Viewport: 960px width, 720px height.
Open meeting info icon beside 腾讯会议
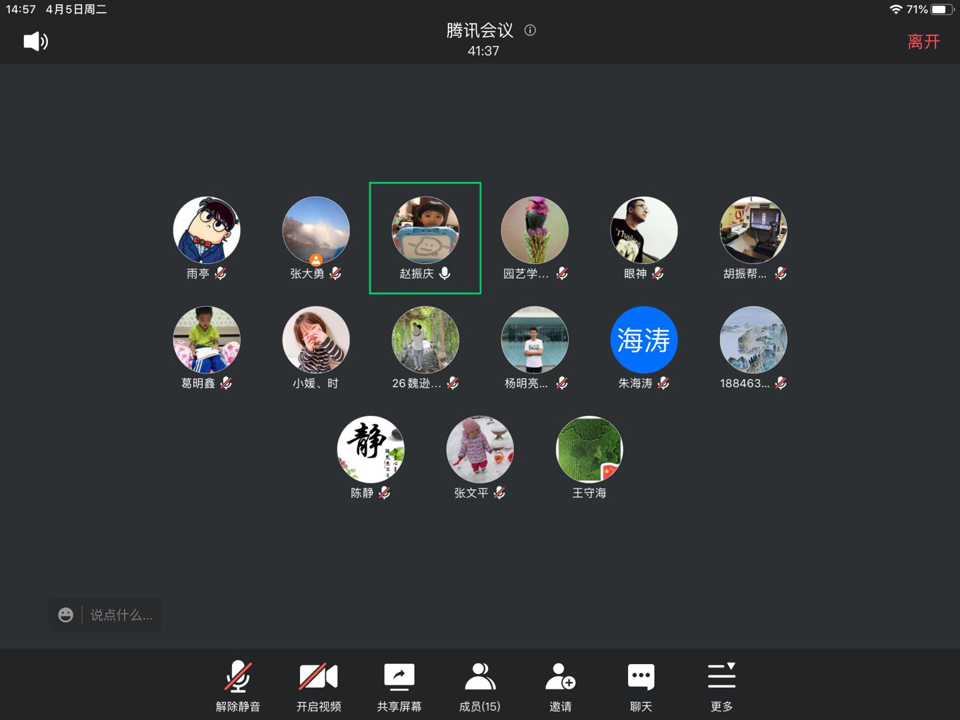point(530,30)
